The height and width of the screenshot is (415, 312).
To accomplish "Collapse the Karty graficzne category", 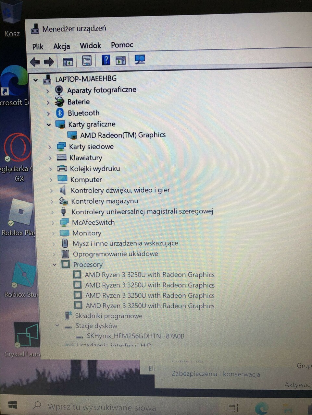I will coord(48,124).
